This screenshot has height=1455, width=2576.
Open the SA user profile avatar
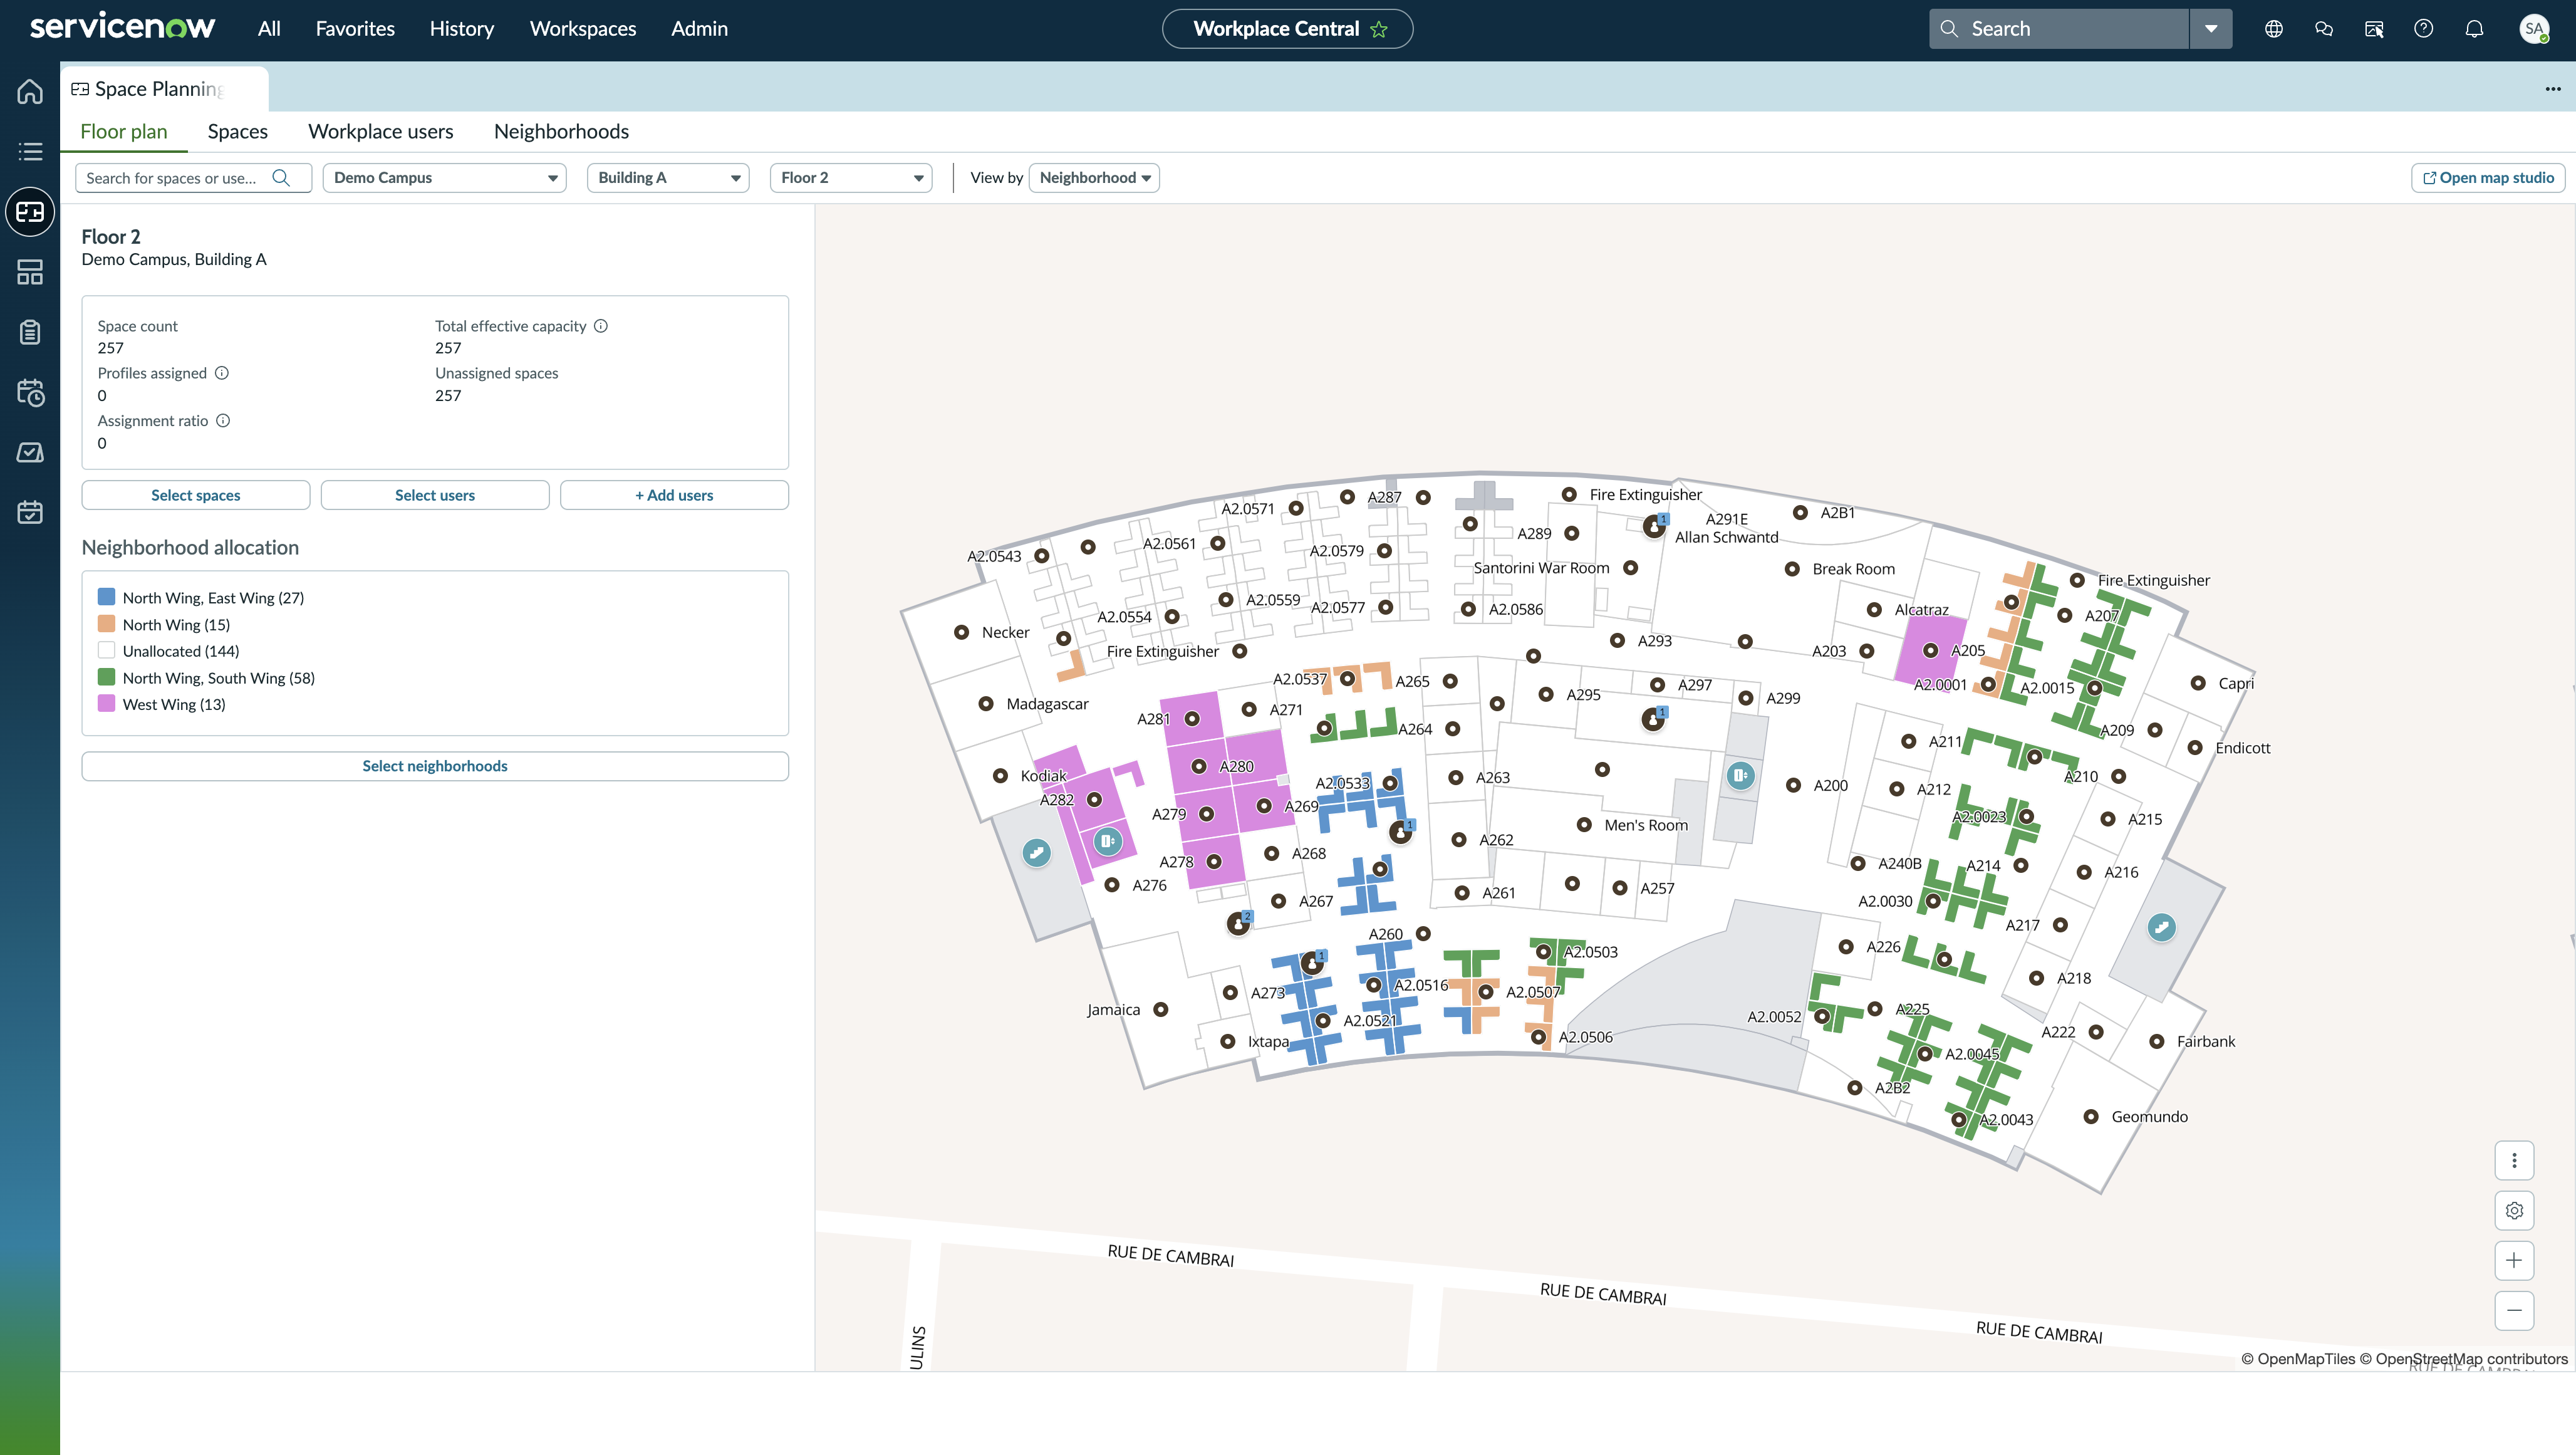2534,29
